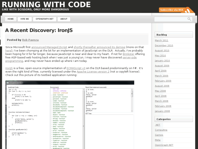Click tagline 'Like with scissors, only more dangerous'

35,10
